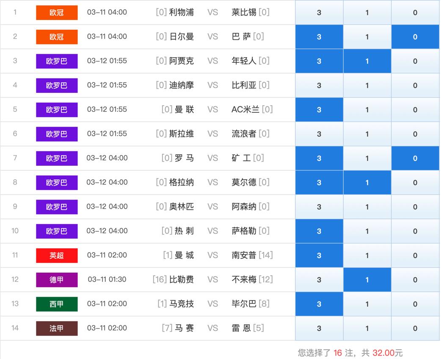Viewport: 441px width, 359px height.
Task: Select result 1 for 热刺 vs 萨格勒
Action: pyautogui.click(x=367, y=231)
